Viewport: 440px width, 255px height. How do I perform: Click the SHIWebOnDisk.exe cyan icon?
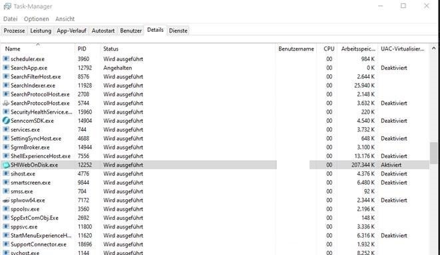[6, 165]
